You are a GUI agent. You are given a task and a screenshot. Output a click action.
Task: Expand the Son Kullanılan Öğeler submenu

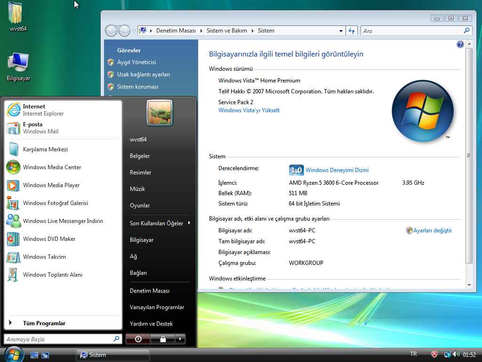pos(160,223)
